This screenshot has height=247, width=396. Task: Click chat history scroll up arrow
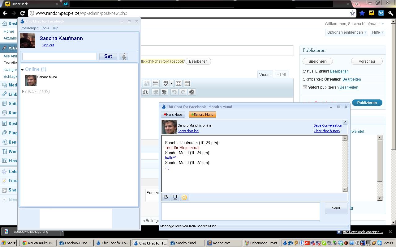click(345, 138)
